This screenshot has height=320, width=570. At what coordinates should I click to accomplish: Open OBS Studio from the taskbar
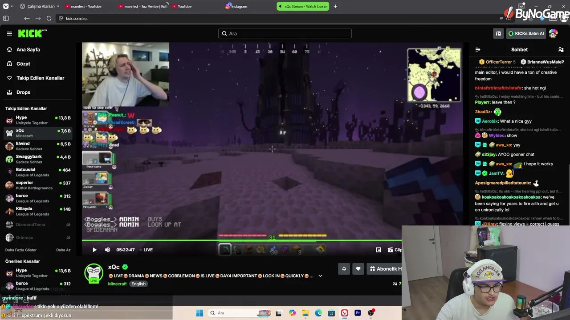371,313
